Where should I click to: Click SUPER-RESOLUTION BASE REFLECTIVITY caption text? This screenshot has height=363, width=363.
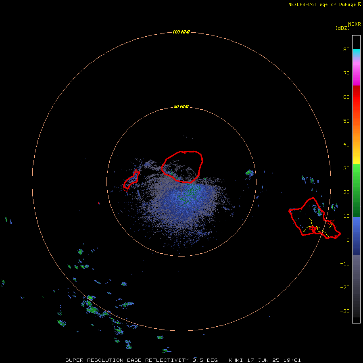pyautogui.click(x=127, y=360)
